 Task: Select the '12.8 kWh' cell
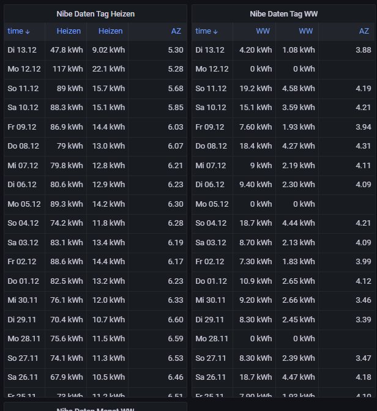(108, 165)
